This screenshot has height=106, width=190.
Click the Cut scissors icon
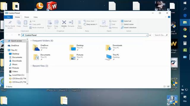coord(31,21)
